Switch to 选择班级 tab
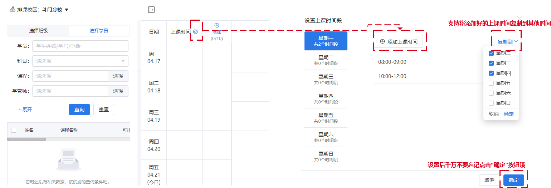551x188 pixels. click(38, 31)
